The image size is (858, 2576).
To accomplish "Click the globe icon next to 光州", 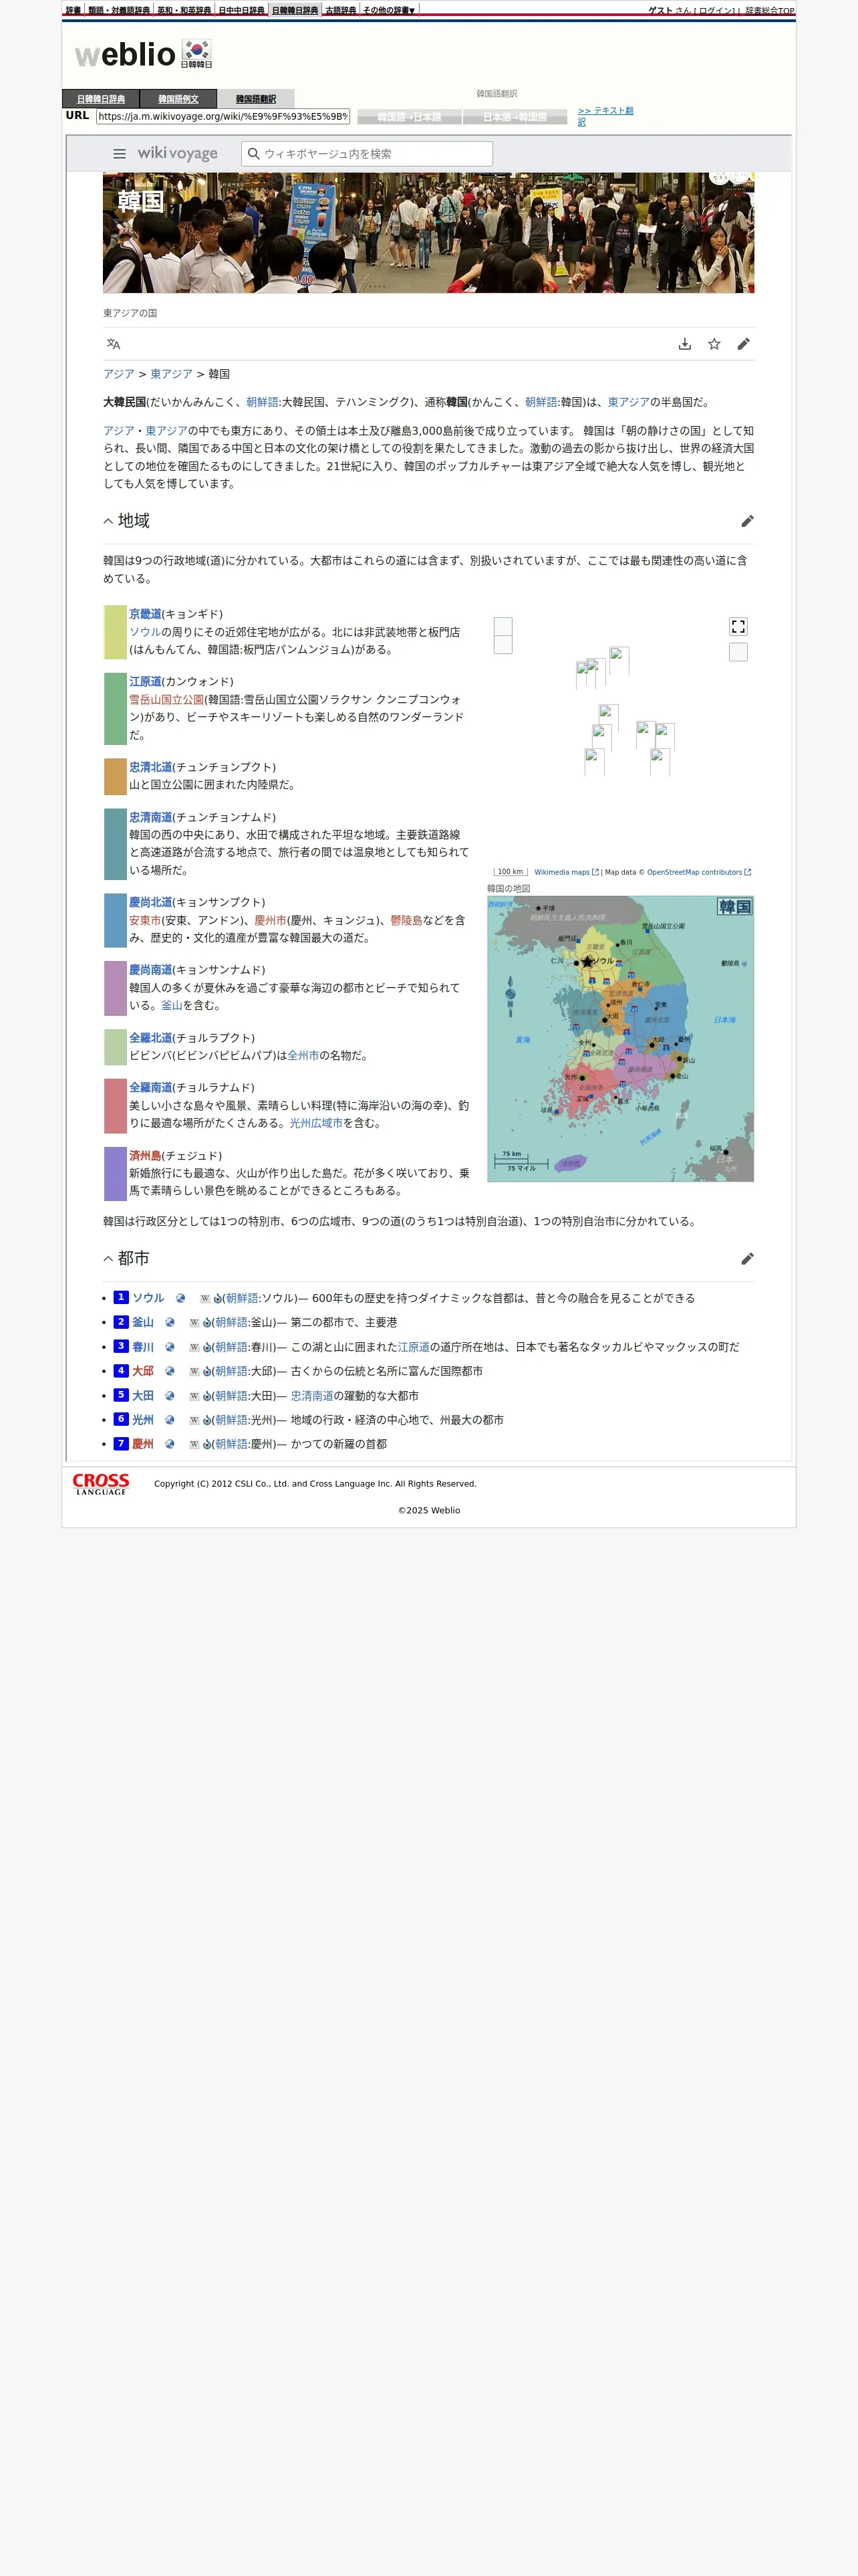I will 170,1420.
